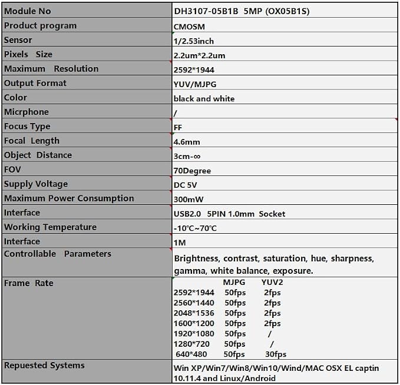Click the Focus Type label cell
The height and width of the screenshot is (385, 400).
[x=87, y=126]
